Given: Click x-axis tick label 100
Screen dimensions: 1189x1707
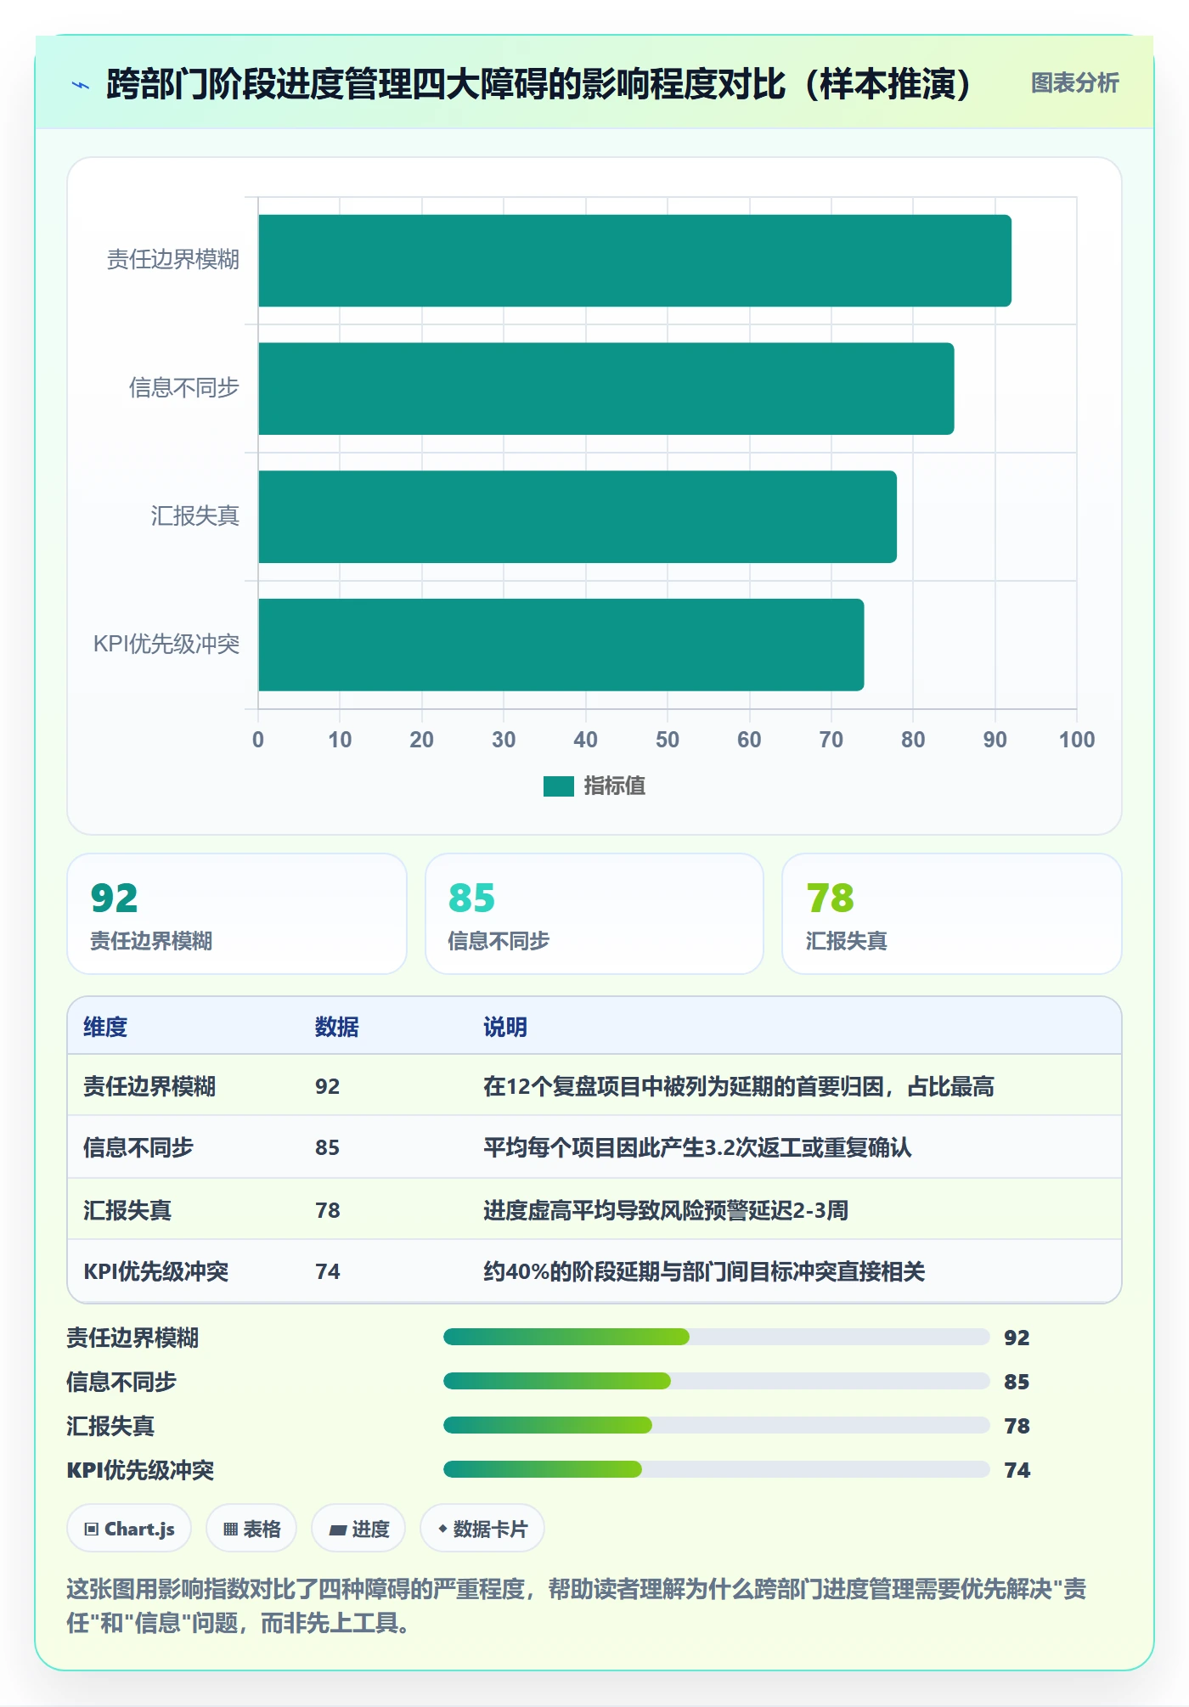Looking at the screenshot, I should click(1077, 740).
